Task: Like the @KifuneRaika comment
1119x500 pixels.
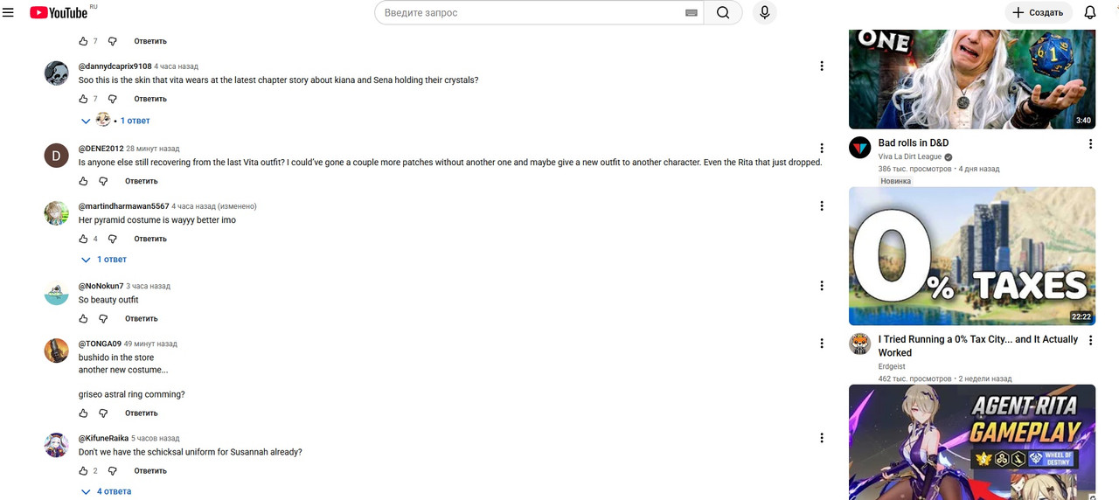Action: pyautogui.click(x=84, y=471)
